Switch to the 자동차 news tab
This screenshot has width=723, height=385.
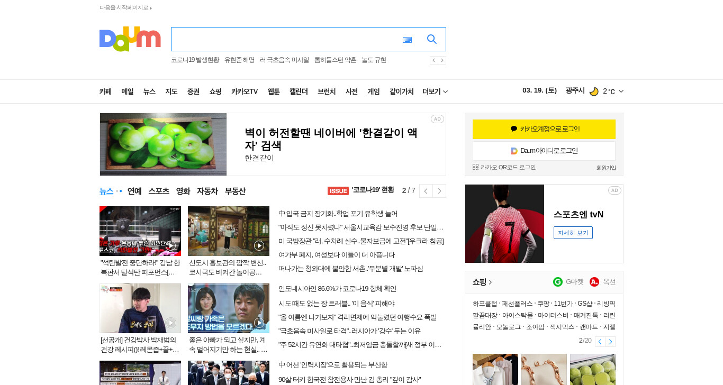coord(207,191)
